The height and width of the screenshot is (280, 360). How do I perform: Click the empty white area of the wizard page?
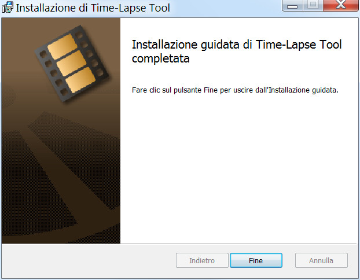(x=238, y=170)
